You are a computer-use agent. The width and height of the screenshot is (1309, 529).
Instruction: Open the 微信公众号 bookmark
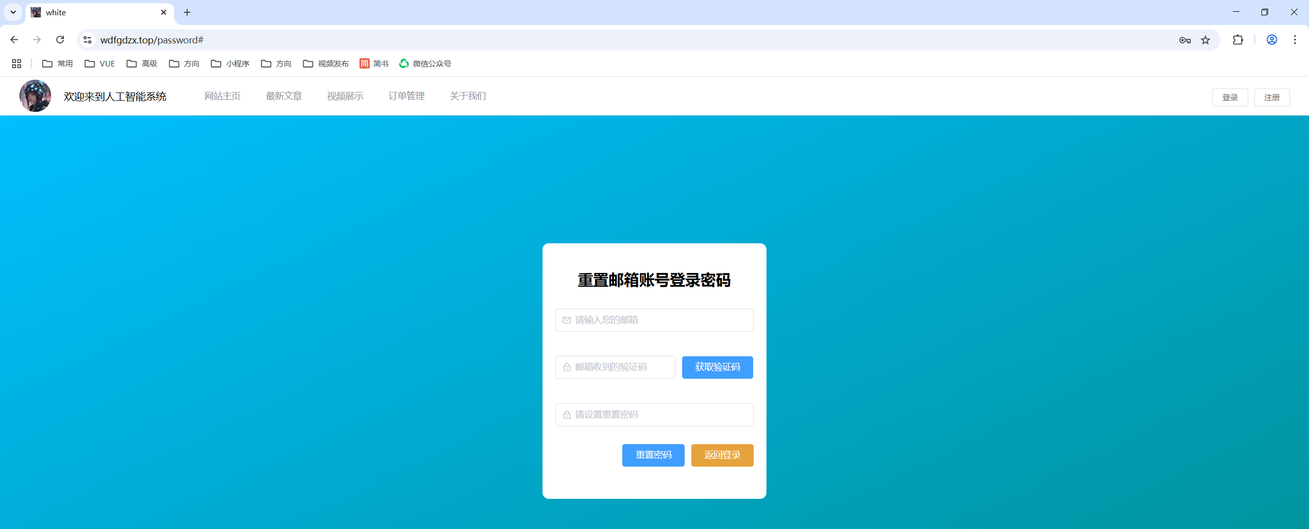[x=425, y=63]
